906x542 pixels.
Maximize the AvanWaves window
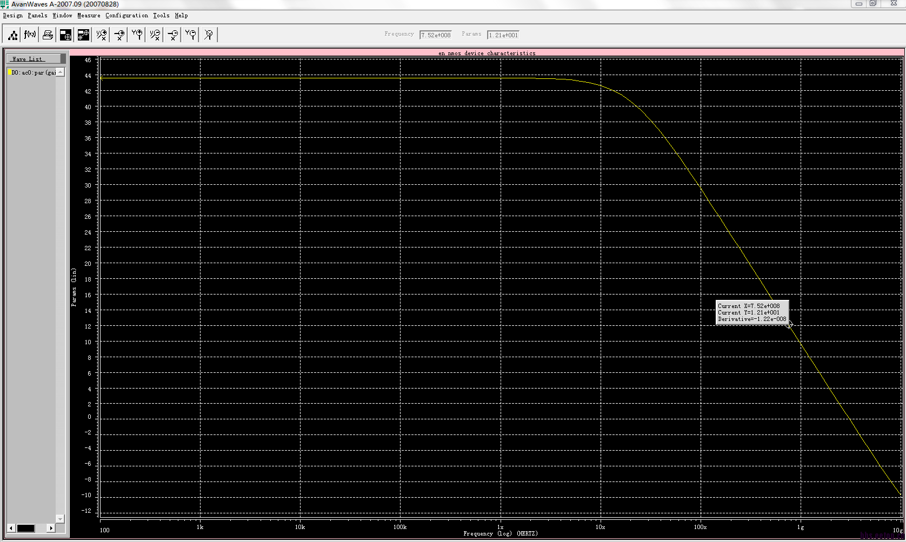tap(872, 4)
